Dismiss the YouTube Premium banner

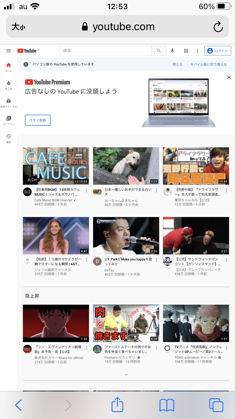pyautogui.click(x=229, y=77)
